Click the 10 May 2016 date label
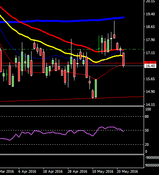The image size is (159, 175). coord(103,172)
